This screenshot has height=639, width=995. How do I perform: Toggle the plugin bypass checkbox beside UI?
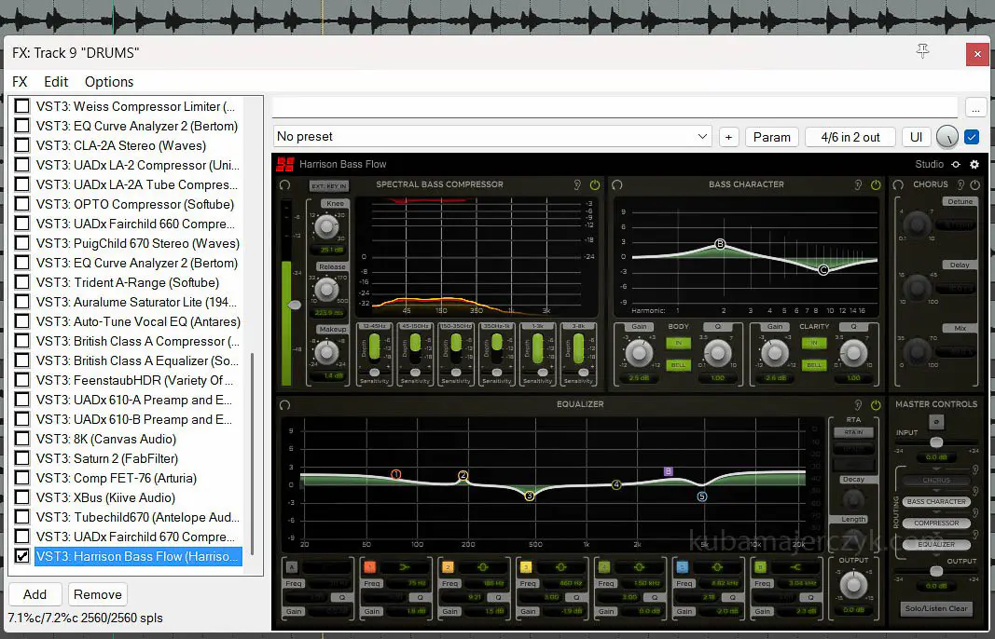[x=972, y=137]
